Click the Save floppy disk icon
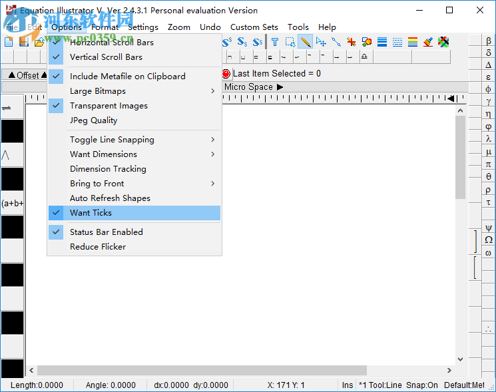Viewport: 496px width, 392px height. pyautogui.click(x=24, y=42)
